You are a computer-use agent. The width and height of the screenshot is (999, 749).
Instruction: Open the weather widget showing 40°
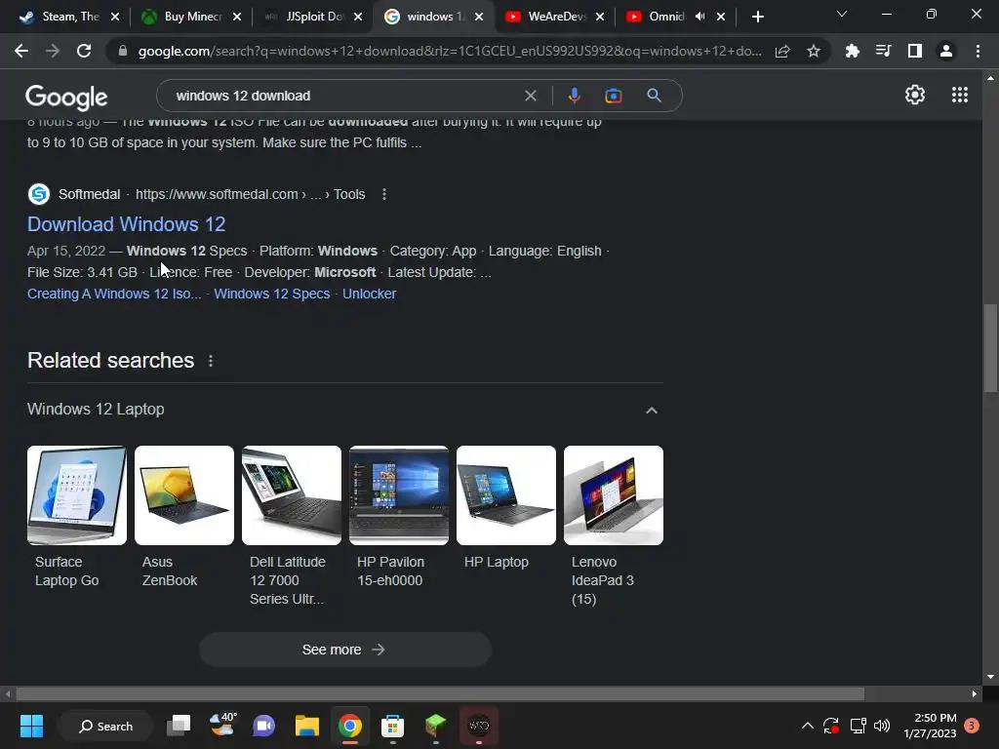pyautogui.click(x=222, y=725)
